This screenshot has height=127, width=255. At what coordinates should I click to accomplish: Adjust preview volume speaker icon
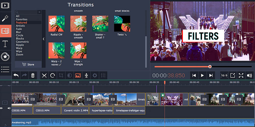(249, 75)
